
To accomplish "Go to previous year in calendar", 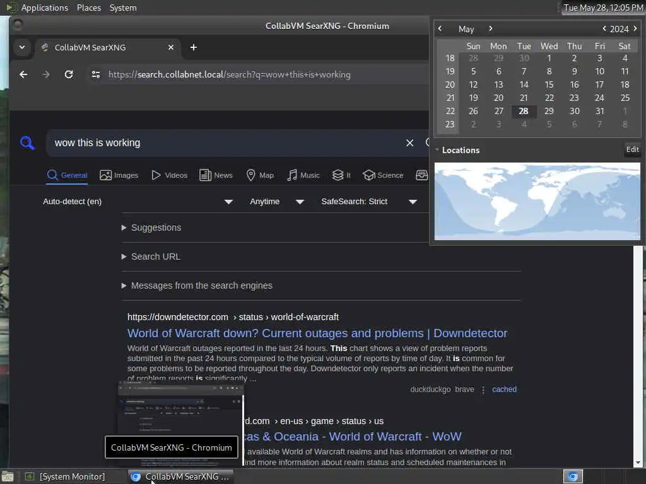I will pos(604,28).
